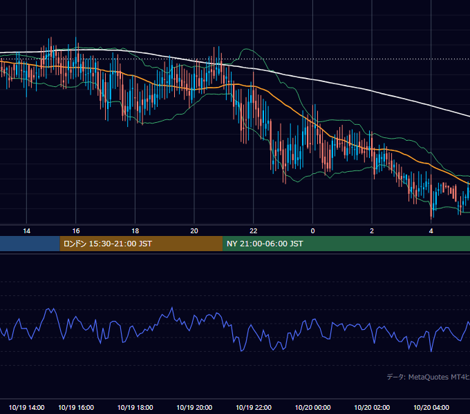Click the 10/19 14:00 date label
Viewport: 470px width, 414px height.
[x=27, y=407]
